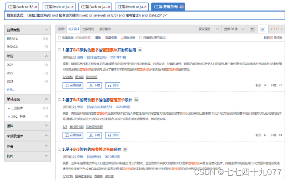Check the box for result 2
This screenshot has height=180, width=288.
click(60, 100)
